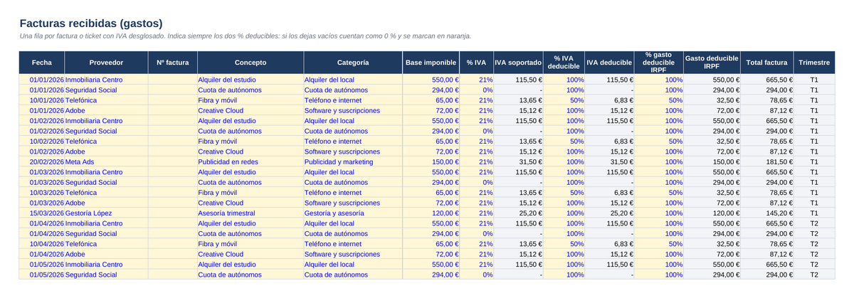This screenshot has height=298, width=854.
Task: Click Seguridad Social in the 01/05/2026 row
Action: pyautogui.click(x=107, y=274)
